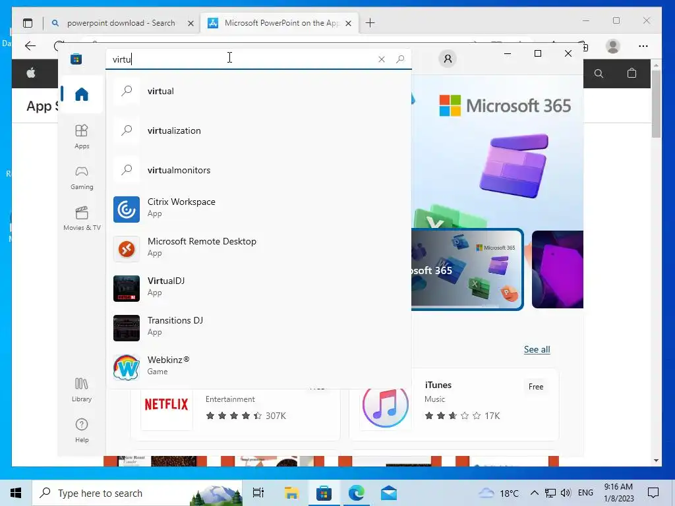Open the Microsoft Store Home tab
675x506 pixels.
pos(81,94)
